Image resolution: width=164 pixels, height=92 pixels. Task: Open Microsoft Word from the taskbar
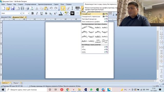[85, 90]
